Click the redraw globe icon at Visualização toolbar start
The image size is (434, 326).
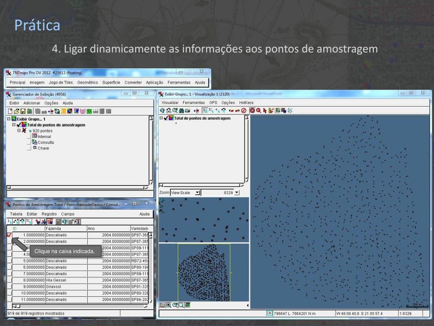coord(162,111)
